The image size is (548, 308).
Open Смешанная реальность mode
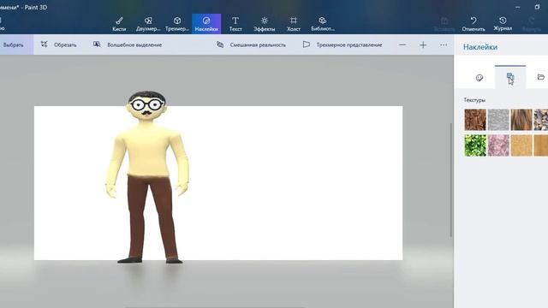click(251, 44)
